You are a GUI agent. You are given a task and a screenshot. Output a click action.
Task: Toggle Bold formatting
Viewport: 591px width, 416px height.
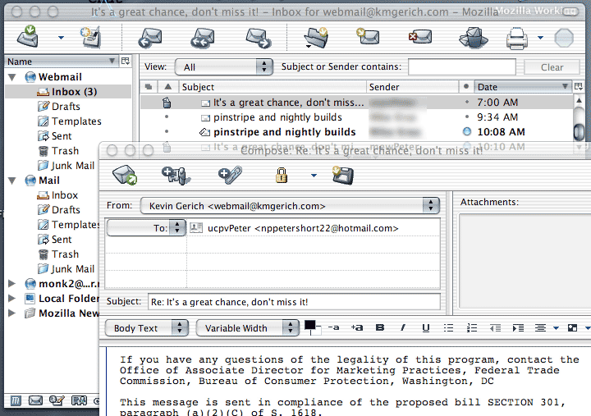pos(380,328)
